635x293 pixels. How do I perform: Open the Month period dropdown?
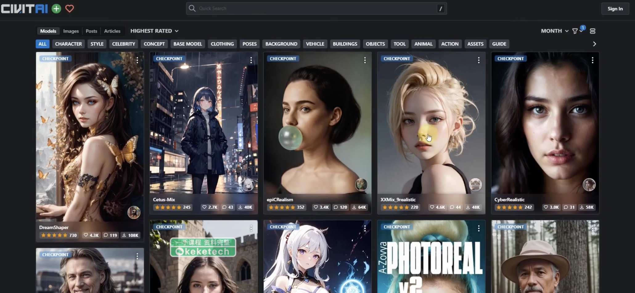[555, 31]
